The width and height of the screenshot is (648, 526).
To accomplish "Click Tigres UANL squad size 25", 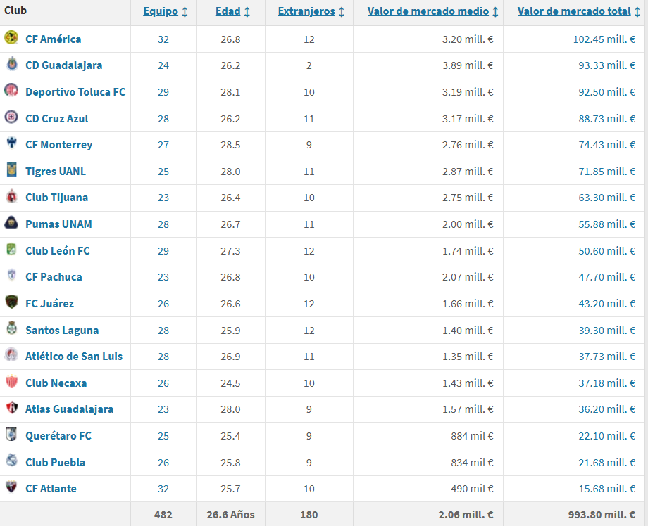I will (x=163, y=172).
